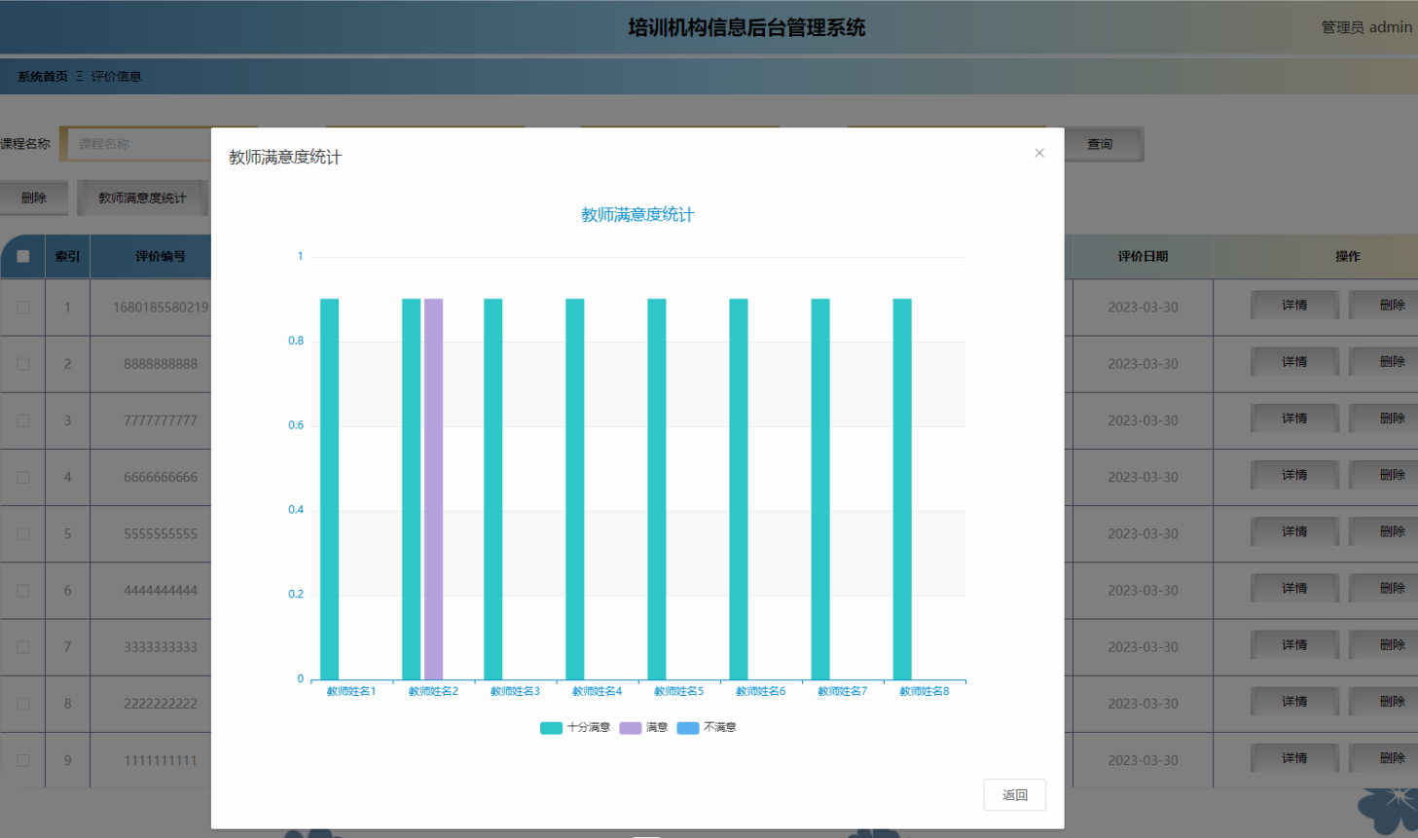Open 详情 for row 6666666666
This screenshot has width=1418, height=838.
[x=1294, y=475]
